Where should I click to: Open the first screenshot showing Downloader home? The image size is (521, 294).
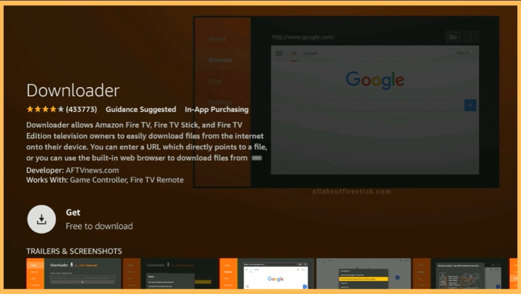(x=73, y=274)
